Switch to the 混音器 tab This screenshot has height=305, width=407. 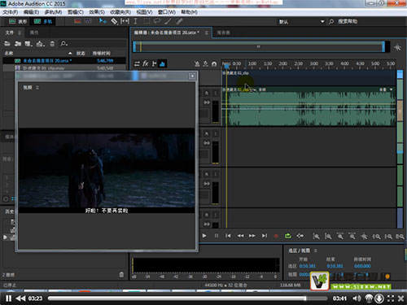(x=223, y=33)
